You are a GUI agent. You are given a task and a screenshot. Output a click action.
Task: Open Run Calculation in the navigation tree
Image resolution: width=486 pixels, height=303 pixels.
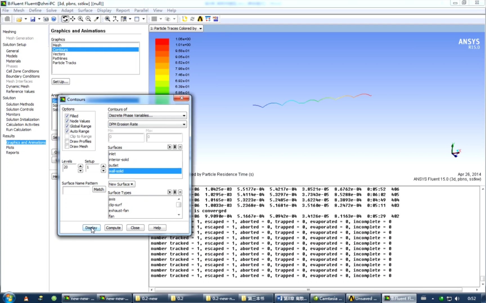tap(19, 130)
